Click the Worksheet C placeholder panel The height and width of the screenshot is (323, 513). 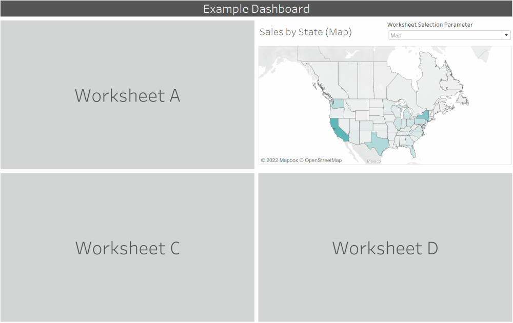coord(127,248)
